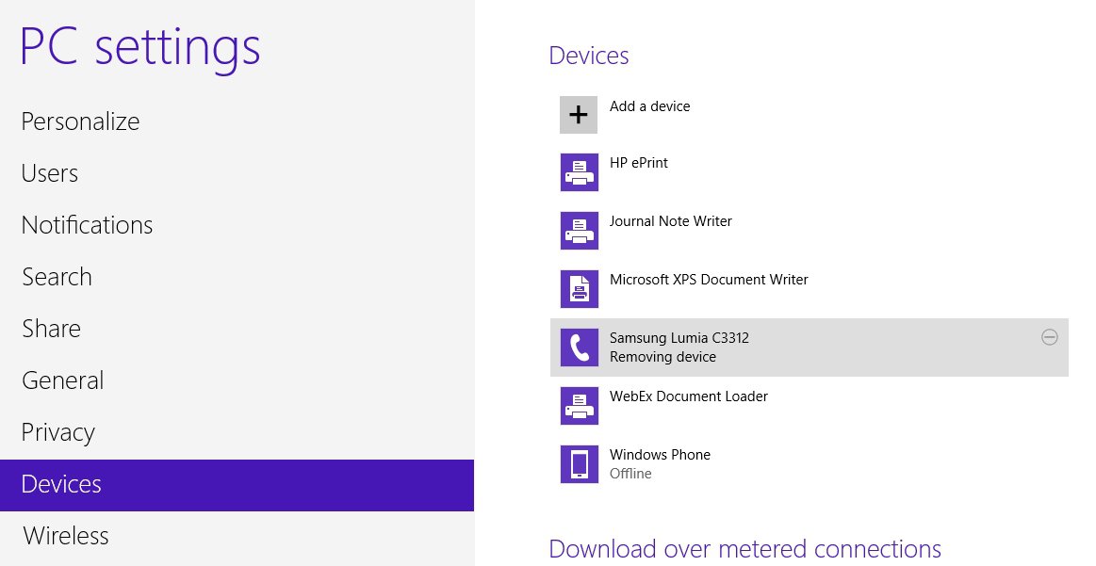Click the plus icon for Add a device
The height and width of the screenshot is (566, 1096).
click(x=579, y=115)
